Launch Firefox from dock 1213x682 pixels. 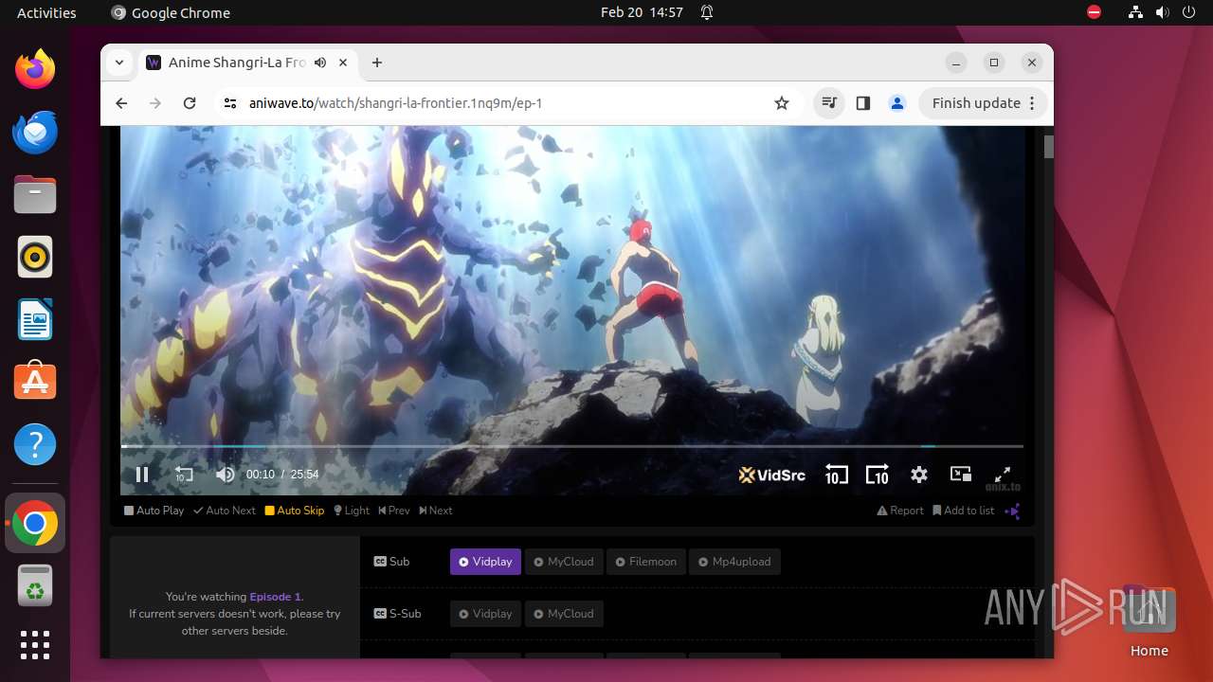(35, 69)
